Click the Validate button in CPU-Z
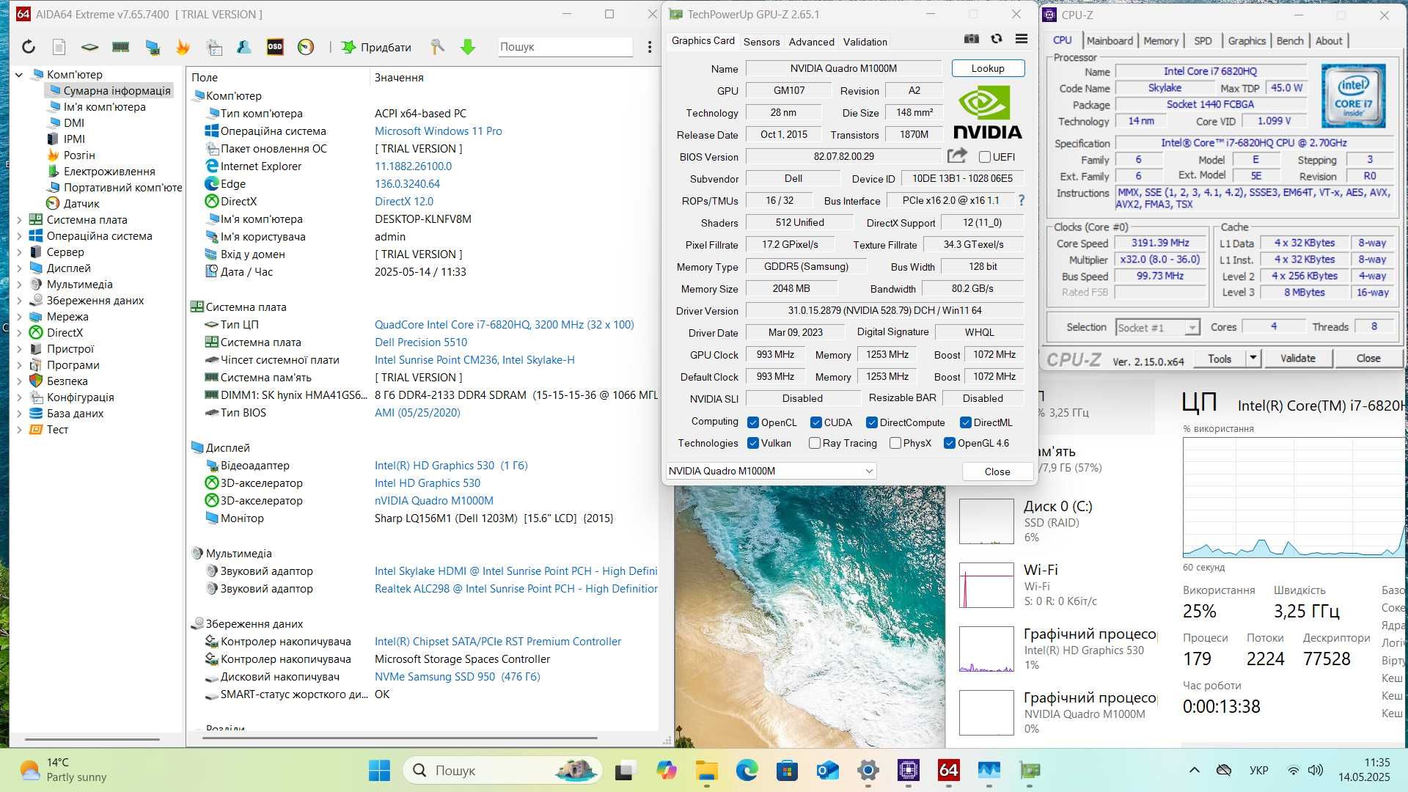 click(x=1297, y=358)
